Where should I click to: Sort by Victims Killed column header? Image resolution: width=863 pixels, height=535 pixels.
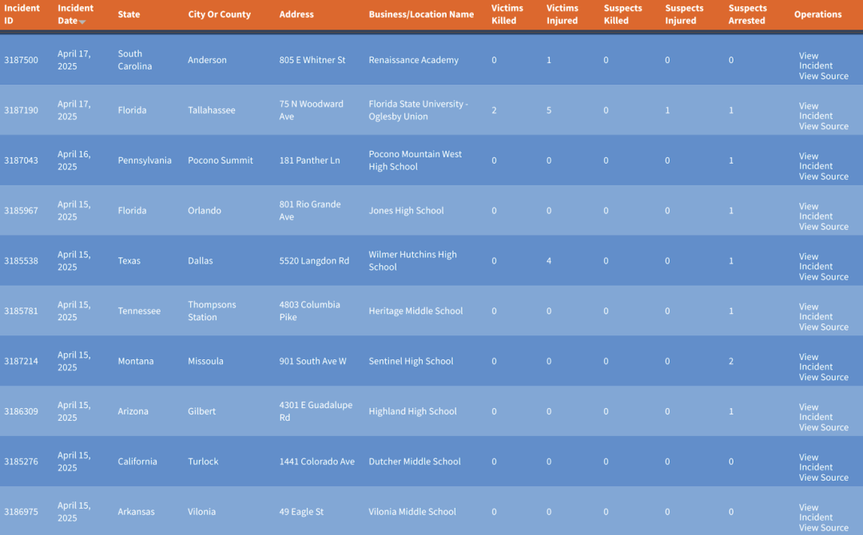point(507,14)
